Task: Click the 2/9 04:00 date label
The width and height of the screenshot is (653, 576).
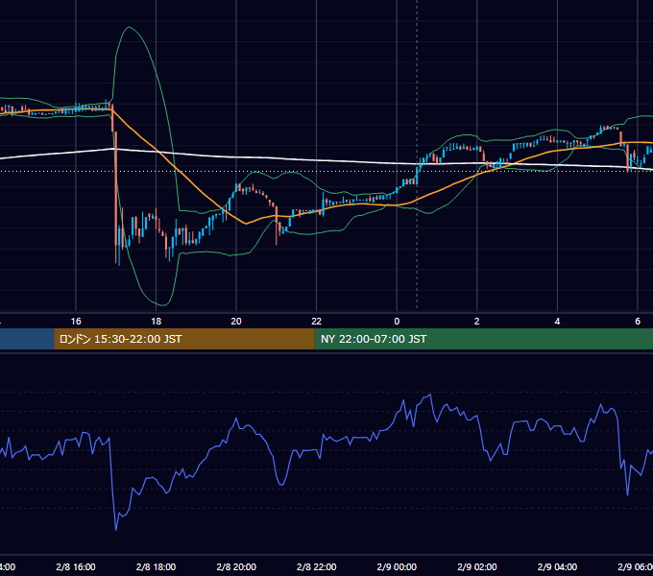Action: point(557,566)
